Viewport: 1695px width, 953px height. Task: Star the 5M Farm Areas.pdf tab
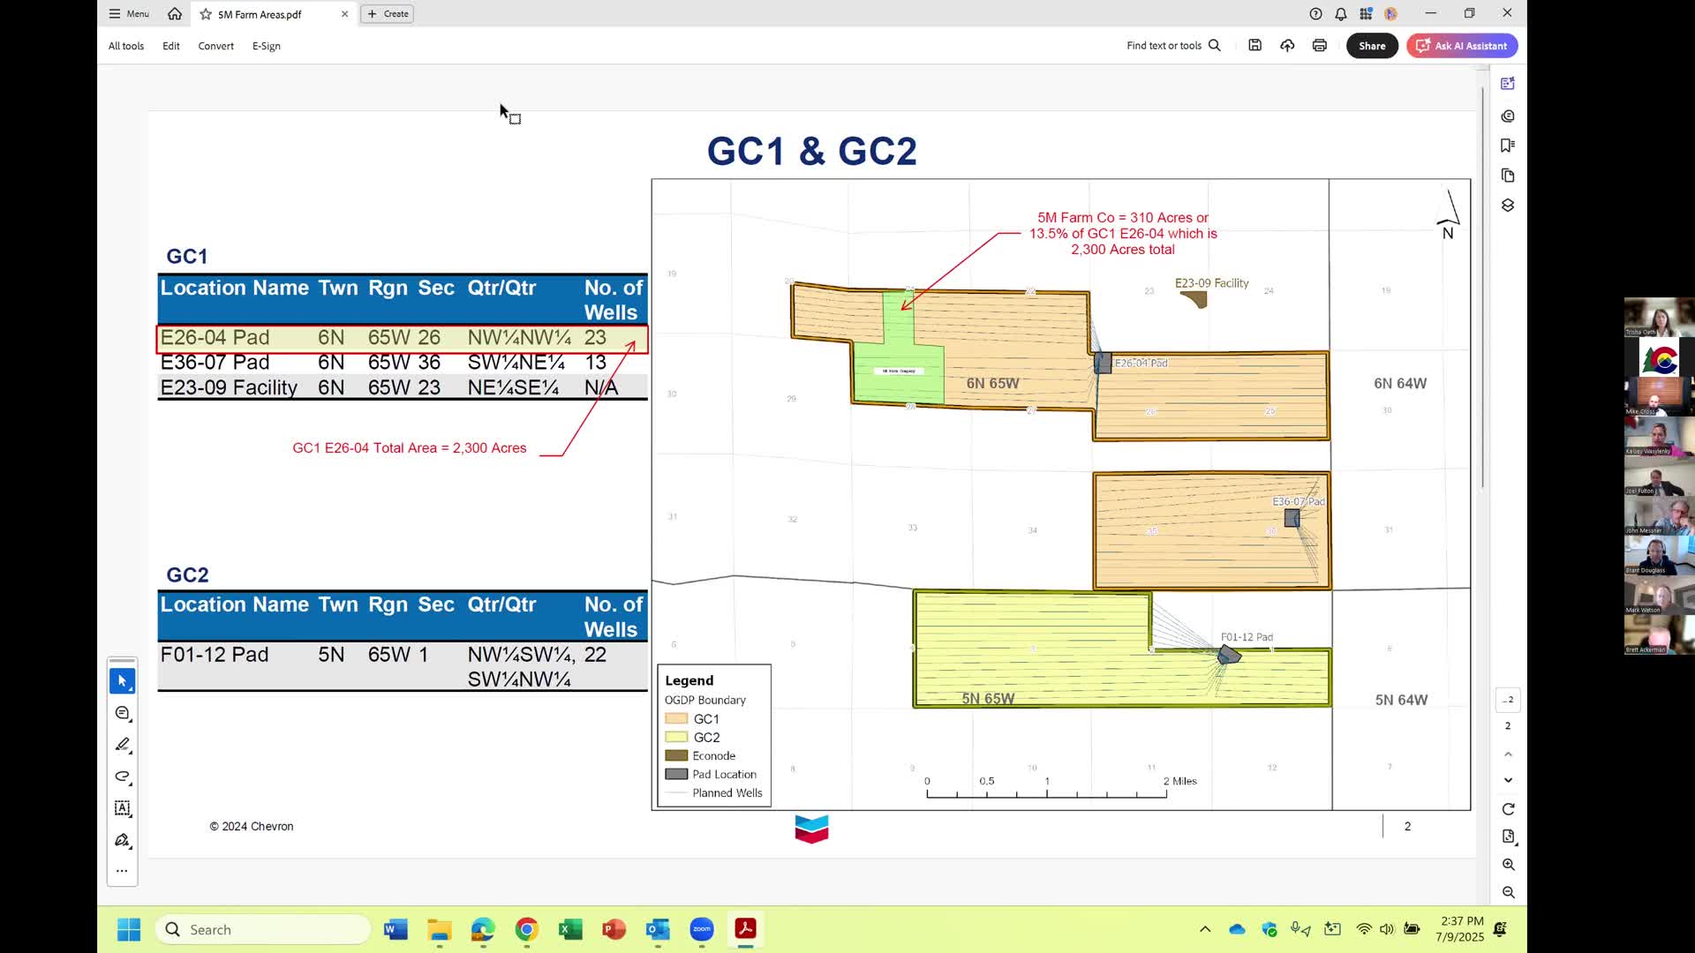click(206, 14)
